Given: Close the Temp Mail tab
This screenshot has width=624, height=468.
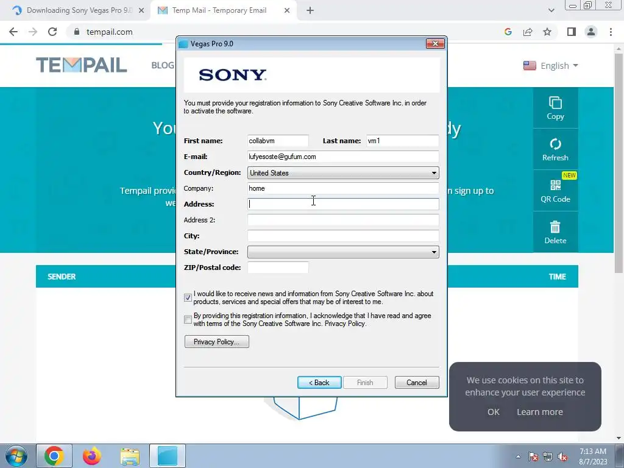Looking at the screenshot, I should coord(287,10).
